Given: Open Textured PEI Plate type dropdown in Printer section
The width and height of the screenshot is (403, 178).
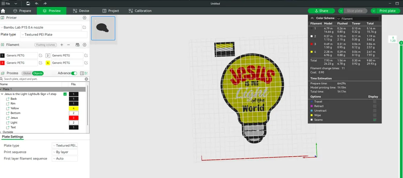Looking at the screenshot, I should tap(54, 34).
